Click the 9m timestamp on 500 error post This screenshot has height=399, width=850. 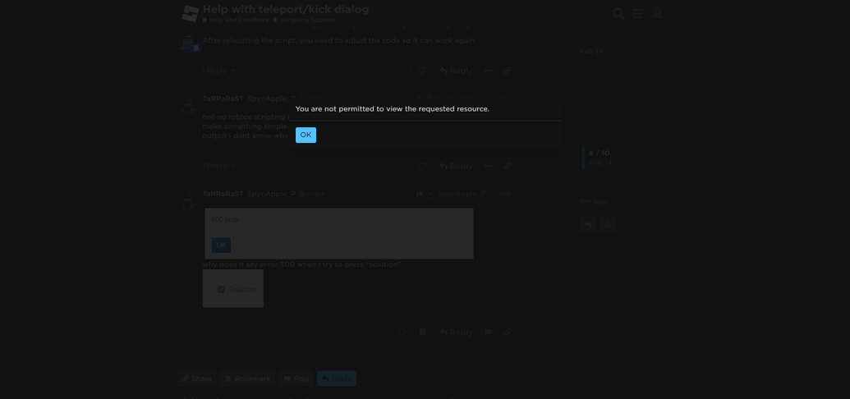coord(505,194)
